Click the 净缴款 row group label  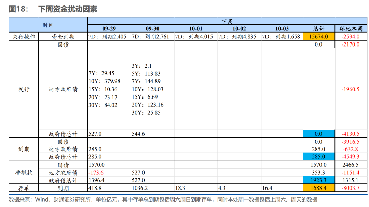click(x=24, y=172)
